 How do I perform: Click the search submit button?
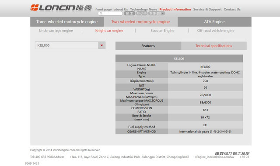[129, 14]
